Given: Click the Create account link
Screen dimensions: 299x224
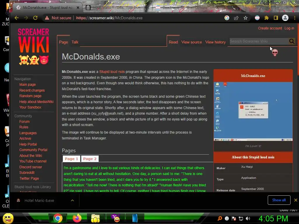Looking at the screenshot, I should [270, 28].
